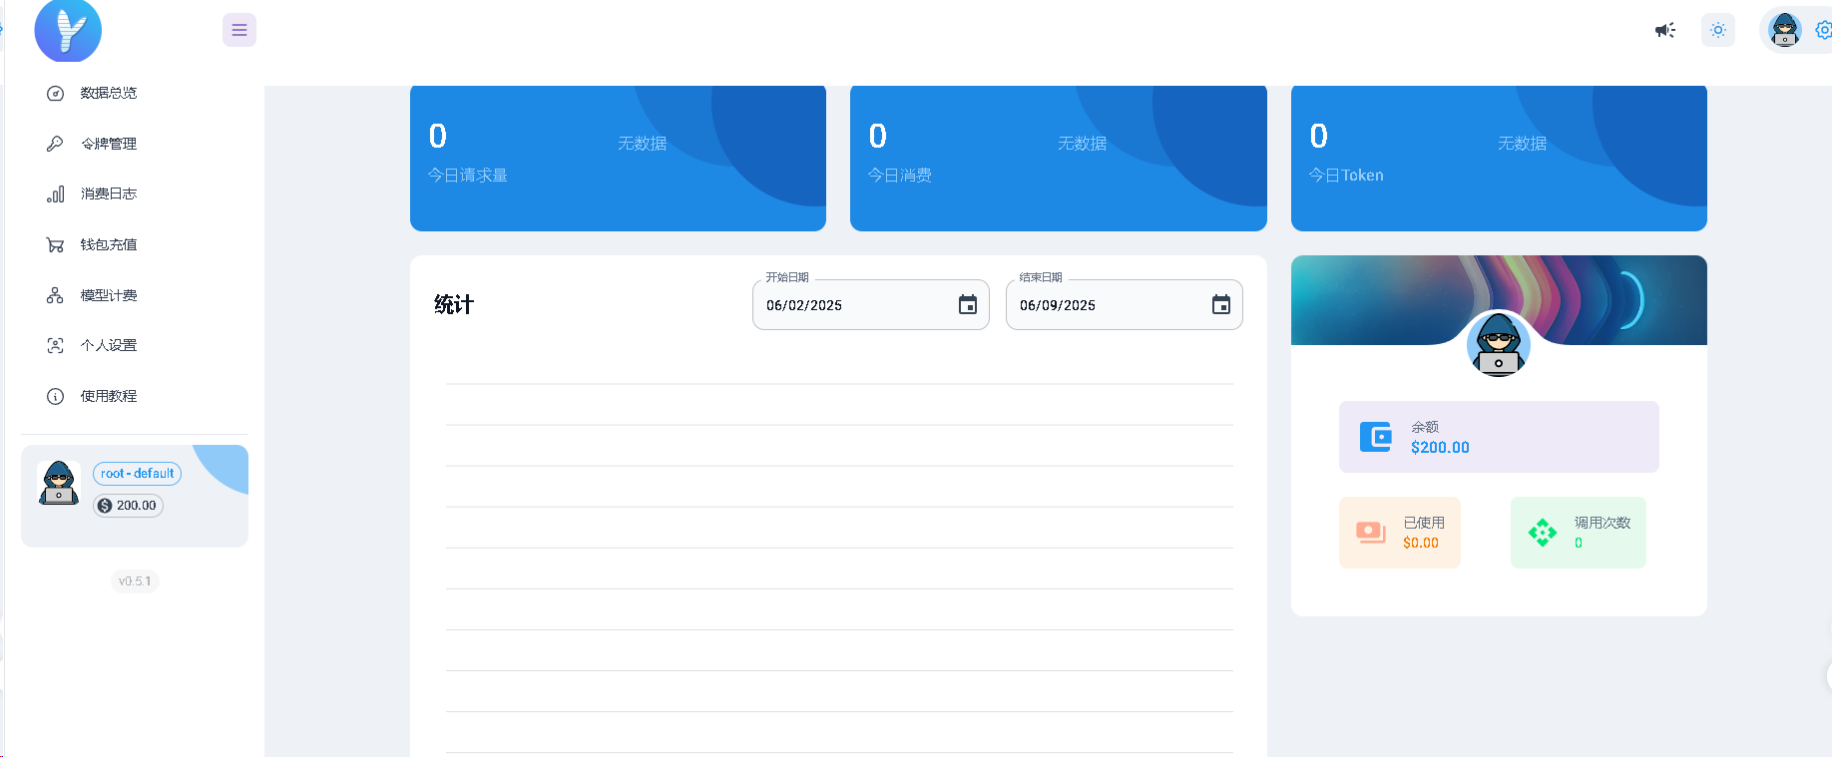Image resolution: width=1832 pixels, height=757 pixels.
Task: Collapse sidebar with the hamburger menu icon
Action: tap(239, 30)
